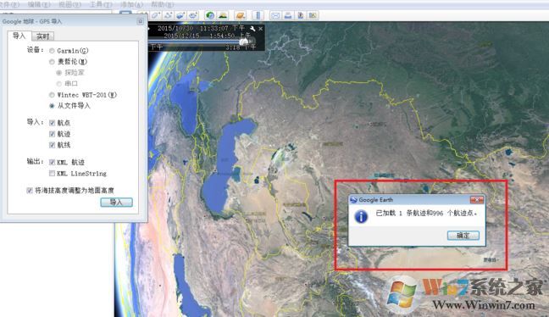Open the planets switcher icon
The height and width of the screenshot is (317, 549).
(x=241, y=15)
